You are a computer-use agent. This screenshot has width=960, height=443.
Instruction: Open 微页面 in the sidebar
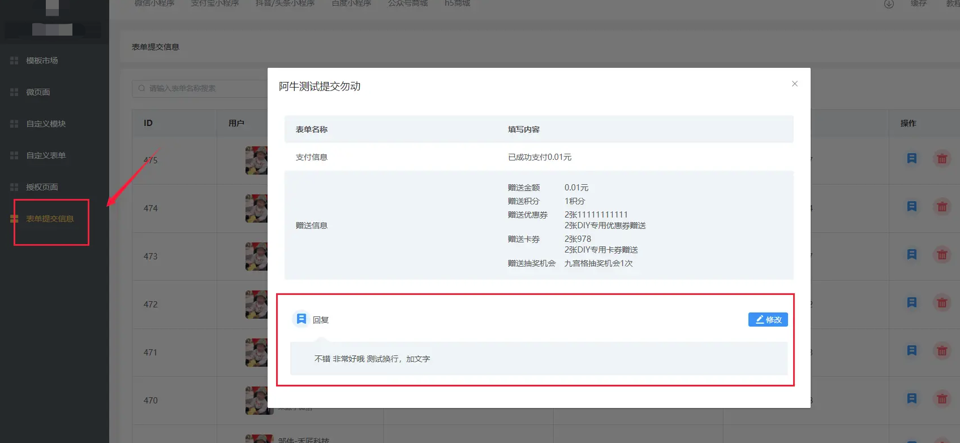pyautogui.click(x=38, y=92)
